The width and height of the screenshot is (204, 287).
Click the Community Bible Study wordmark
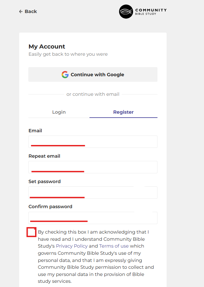point(151,12)
